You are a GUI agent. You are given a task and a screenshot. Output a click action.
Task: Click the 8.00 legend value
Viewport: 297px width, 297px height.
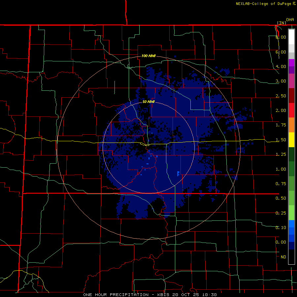281,37
